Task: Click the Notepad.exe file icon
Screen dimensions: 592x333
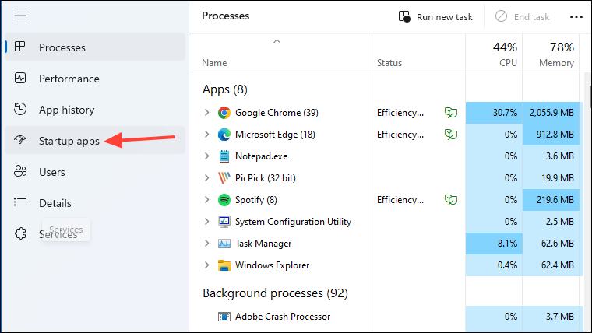Action: coord(224,156)
